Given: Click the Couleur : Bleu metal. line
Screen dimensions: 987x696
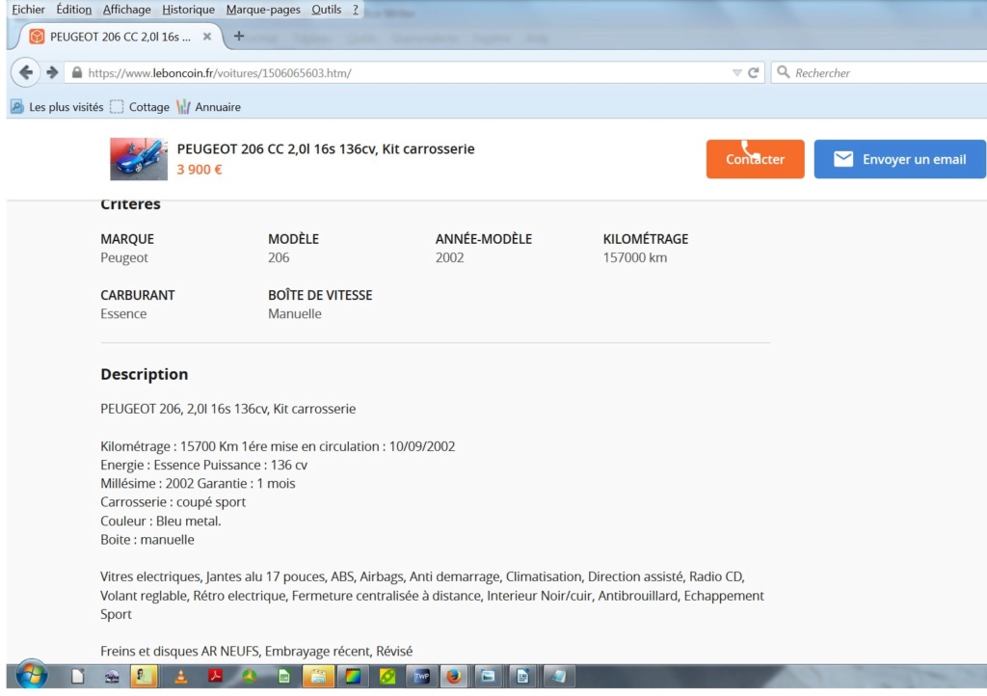Looking at the screenshot, I should [161, 522].
